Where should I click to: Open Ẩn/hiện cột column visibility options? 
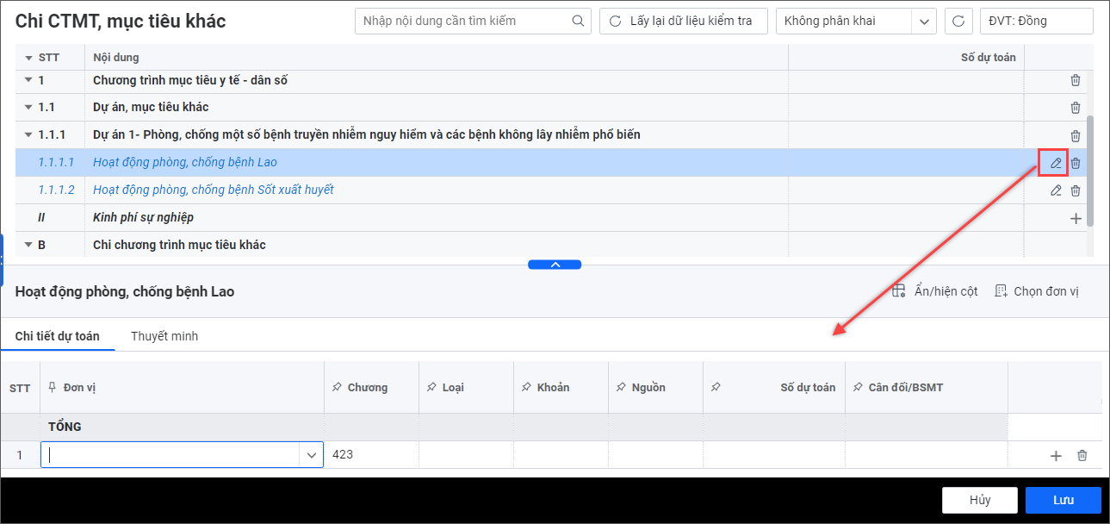point(935,291)
